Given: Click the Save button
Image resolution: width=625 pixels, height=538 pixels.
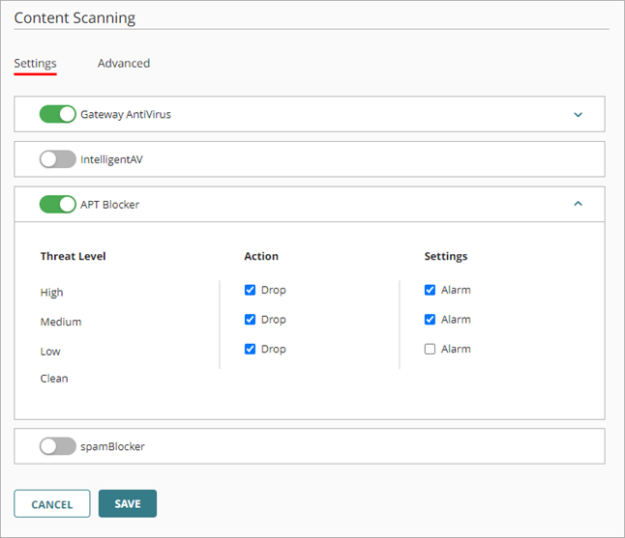Looking at the screenshot, I should pyautogui.click(x=128, y=504).
